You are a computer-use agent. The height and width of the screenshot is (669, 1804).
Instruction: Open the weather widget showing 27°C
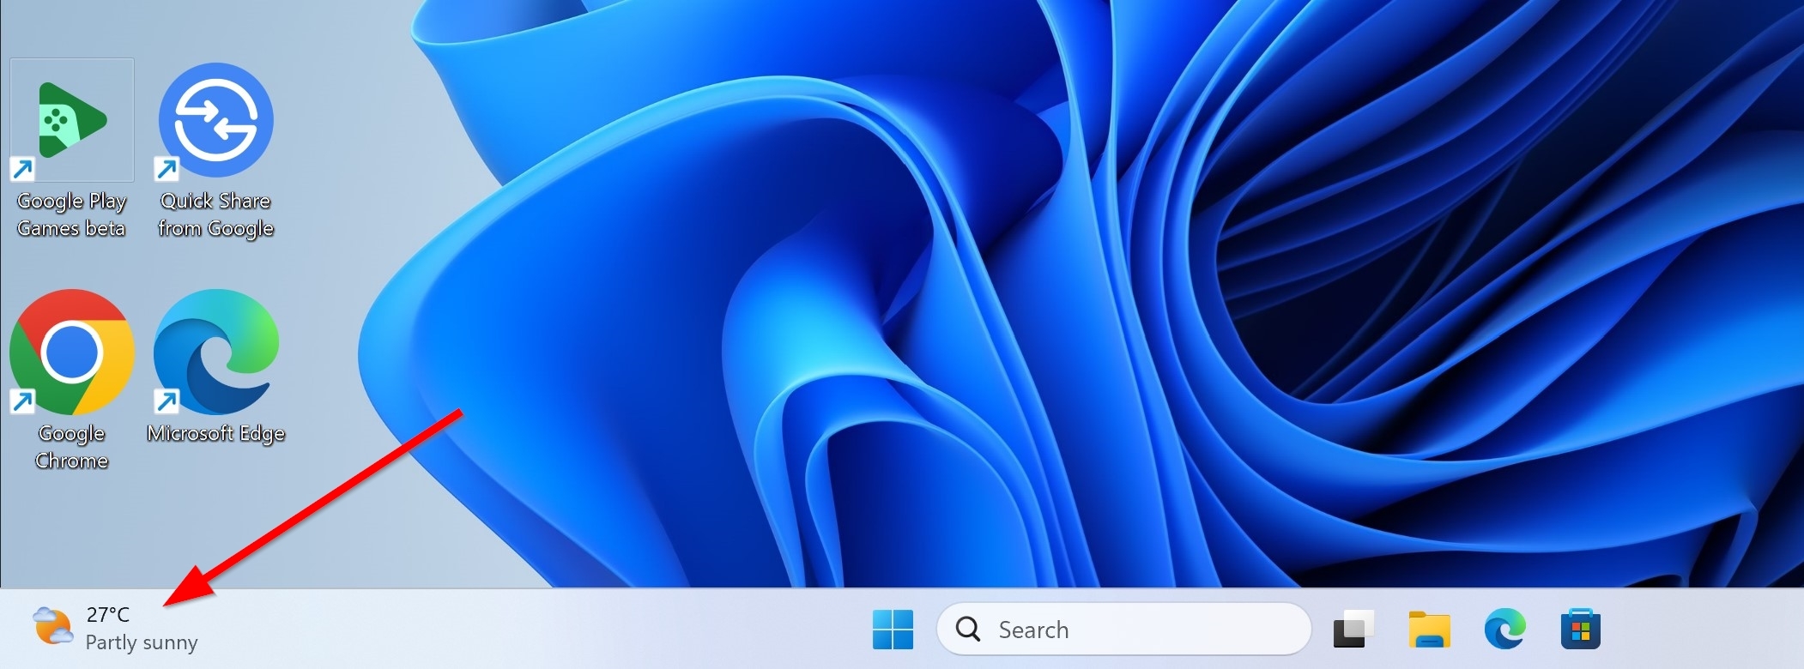click(115, 629)
